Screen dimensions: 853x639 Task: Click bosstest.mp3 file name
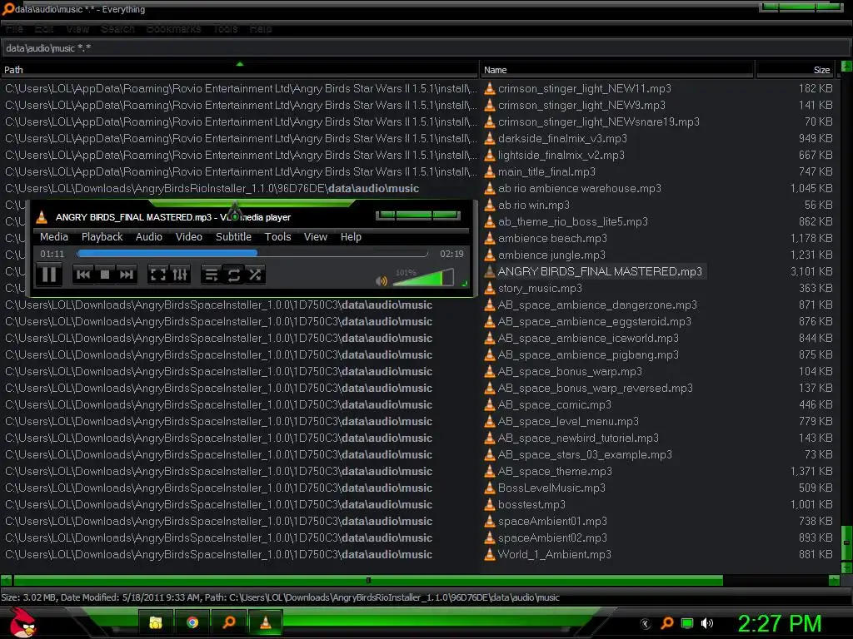531,505
